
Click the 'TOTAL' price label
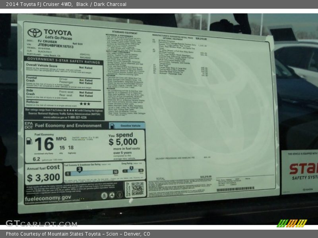pyautogui.click(x=161, y=179)
